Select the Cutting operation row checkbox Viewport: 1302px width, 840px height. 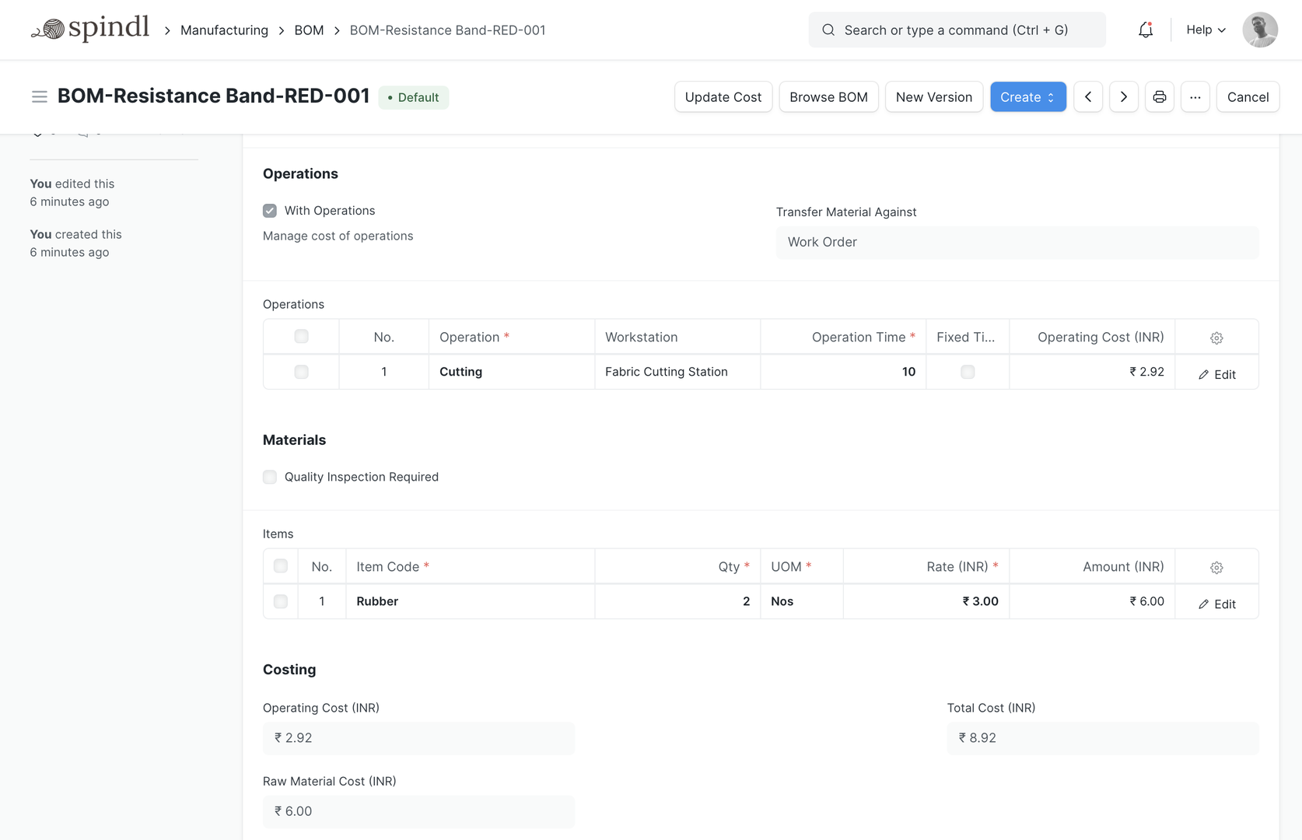point(301,372)
